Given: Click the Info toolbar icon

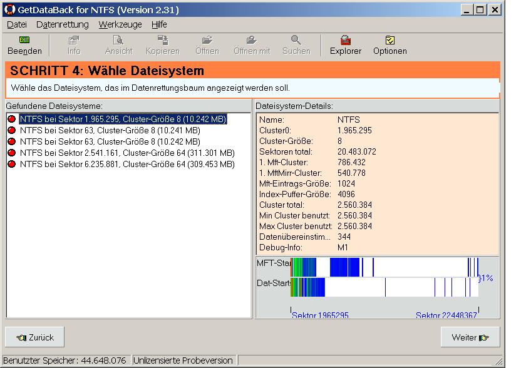Looking at the screenshot, I should [74, 40].
